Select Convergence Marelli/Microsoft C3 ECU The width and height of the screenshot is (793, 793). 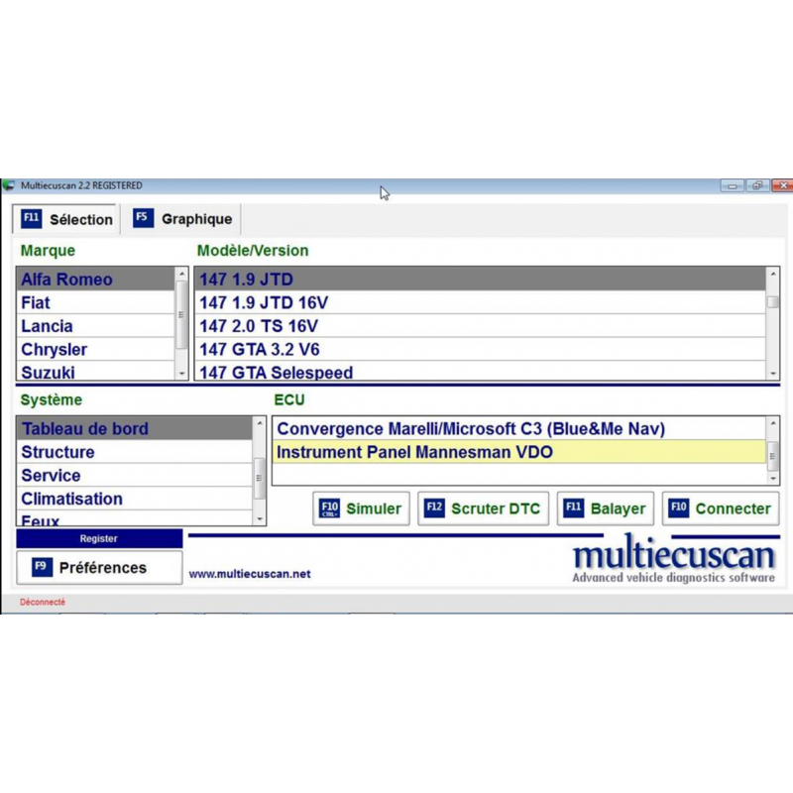click(x=518, y=428)
